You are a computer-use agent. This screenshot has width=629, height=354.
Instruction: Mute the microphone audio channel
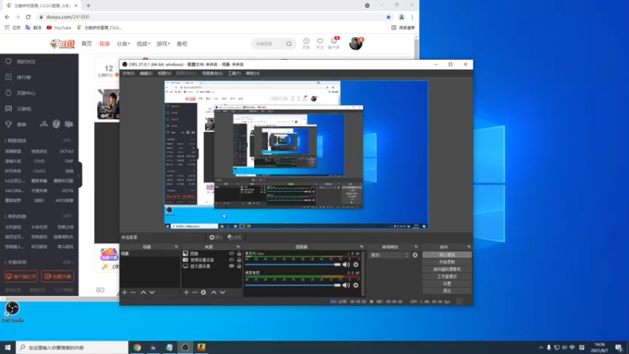pos(346,264)
